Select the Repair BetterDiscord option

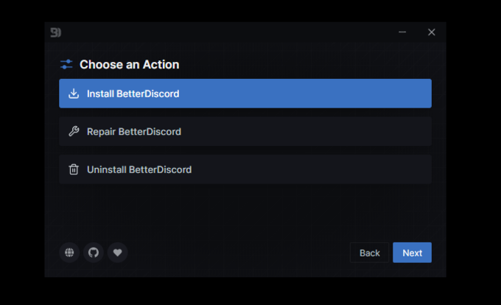(x=245, y=131)
